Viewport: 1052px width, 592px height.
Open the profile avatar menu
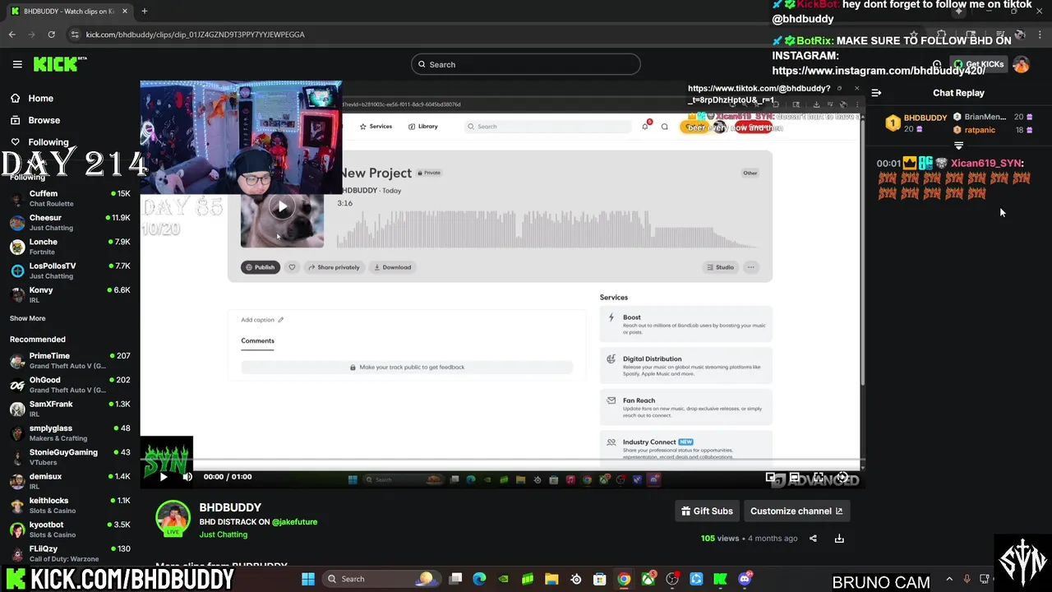(x=1021, y=64)
